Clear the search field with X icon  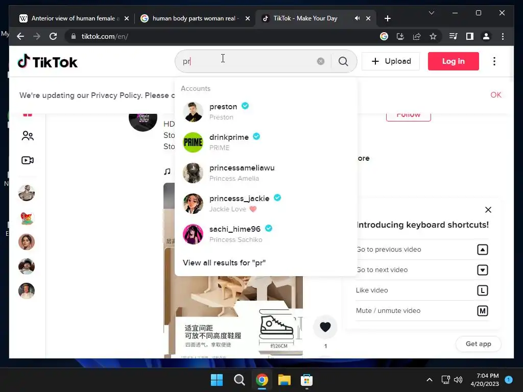(321, 61)
